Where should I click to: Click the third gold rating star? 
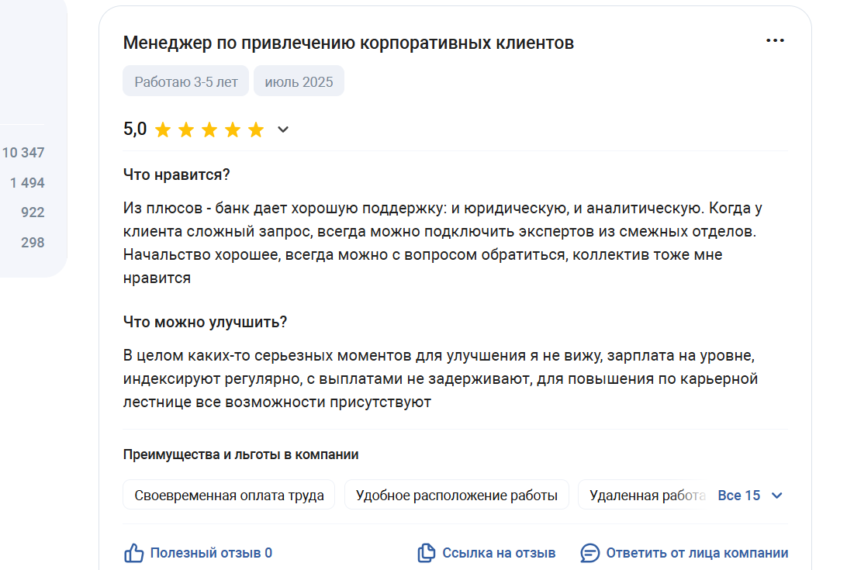point(209,130)
